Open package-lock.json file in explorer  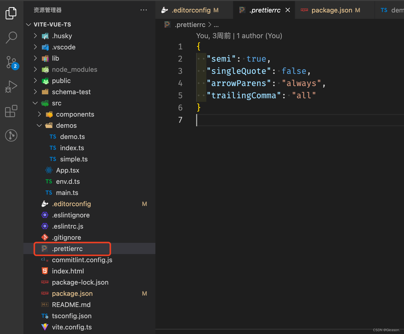[x=89, y=282]
